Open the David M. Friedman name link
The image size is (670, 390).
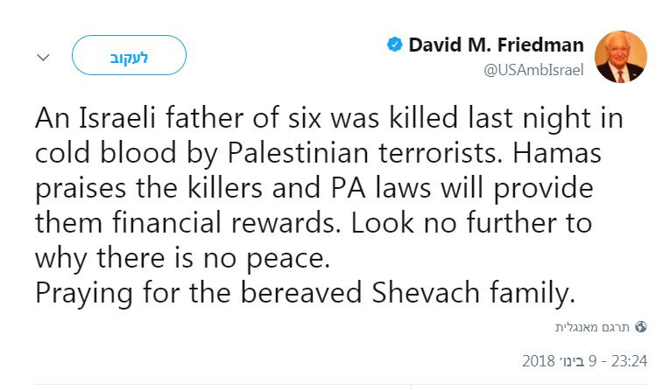point(497,45)
